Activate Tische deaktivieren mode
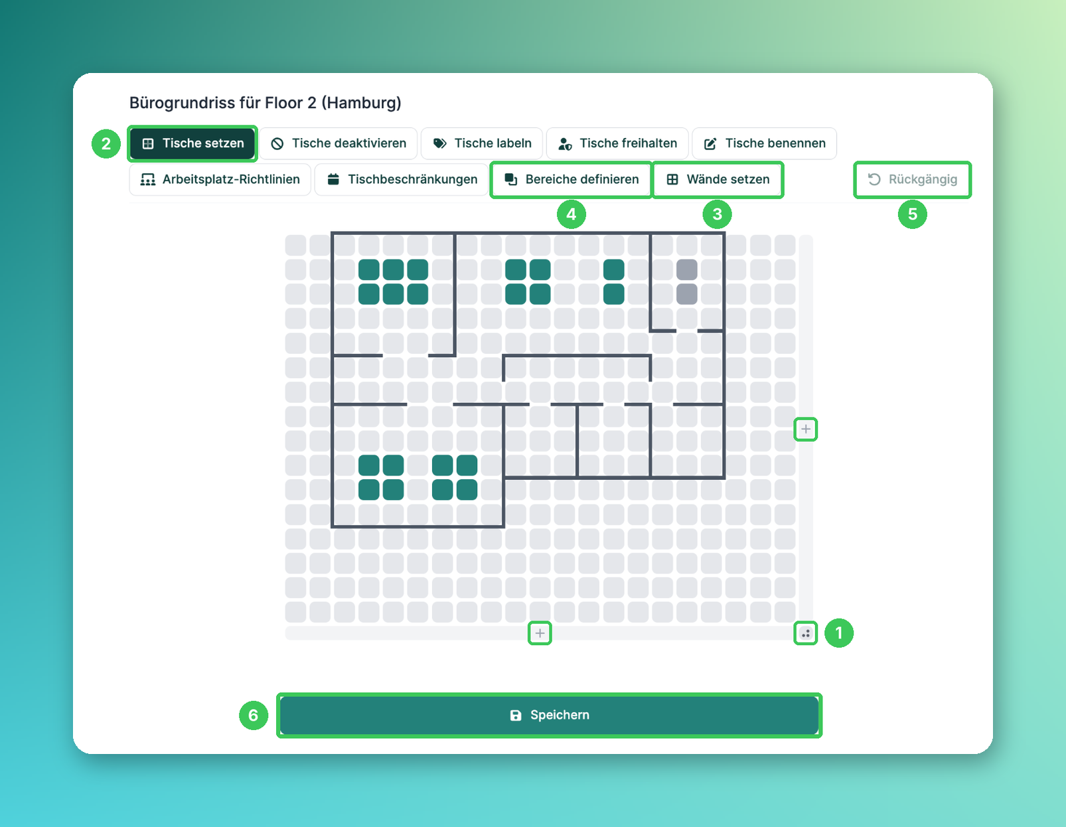Screen dimensions: 1066x827 (339, 143)
